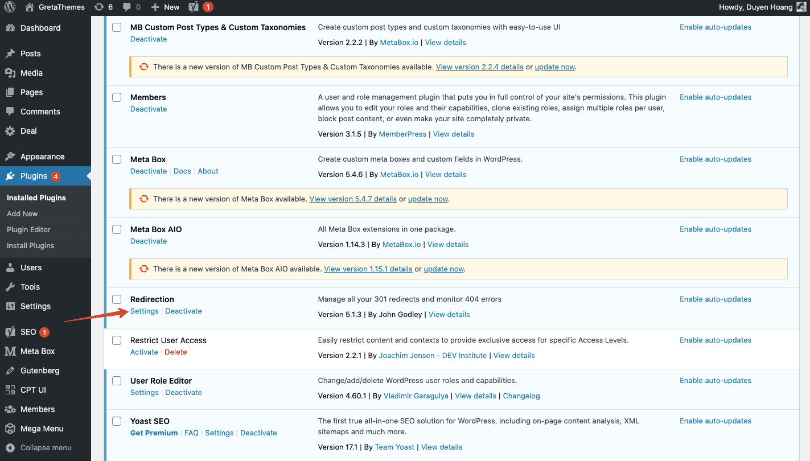The image size is (810, 461).
Task: Open the Add New plugins submenu item
Action: tap(22, 213)
